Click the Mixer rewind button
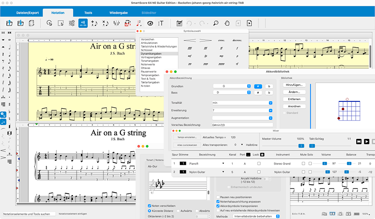Screen dimensions: 375x219 pyautogui.click(x=359, y=141)
